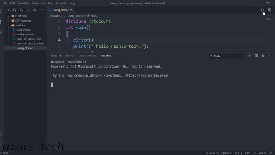Open the Edit menu
Viewport: 275px width, 155px height.
(x=12, y=3)
